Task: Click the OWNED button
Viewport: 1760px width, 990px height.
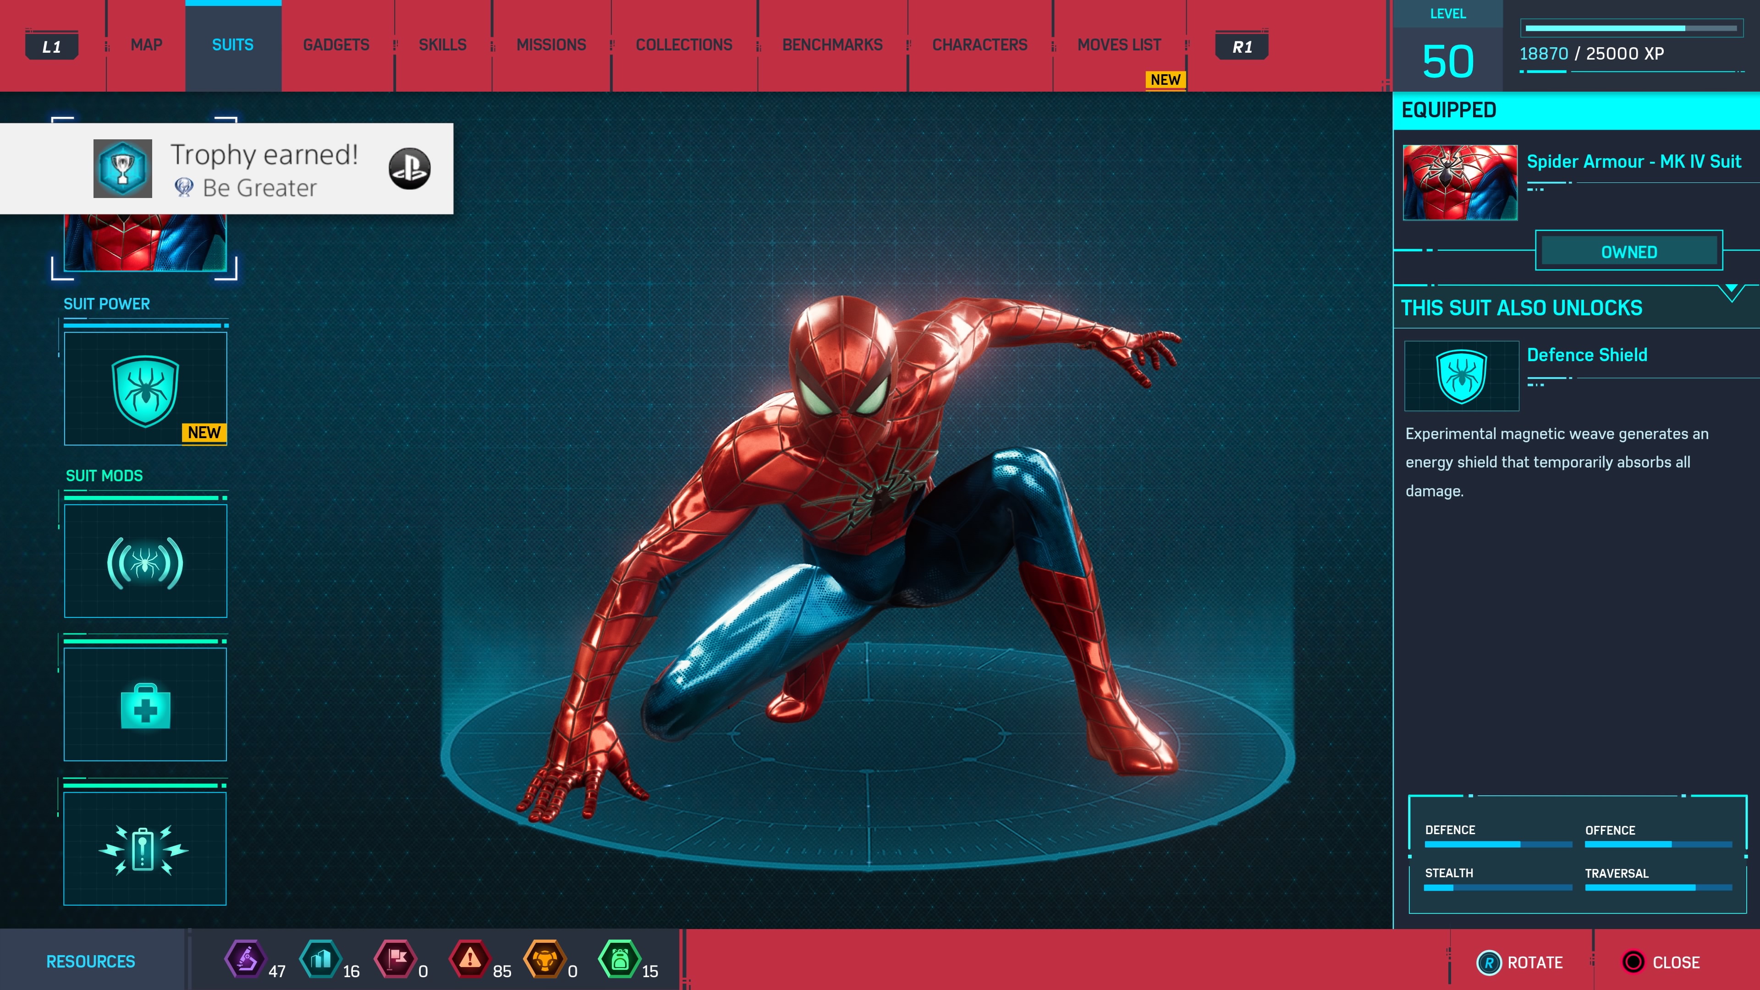Action: click(1629, 252)
